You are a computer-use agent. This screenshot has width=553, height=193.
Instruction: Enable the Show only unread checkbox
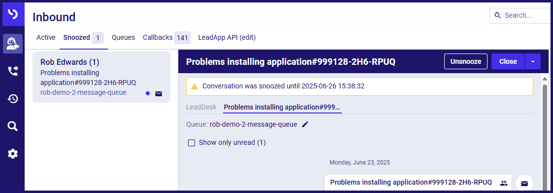click(192, 143)
